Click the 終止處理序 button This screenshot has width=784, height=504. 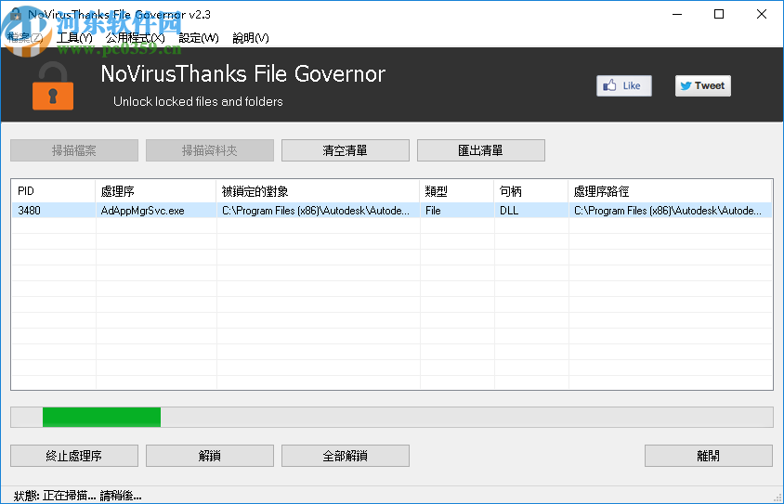[x=74, y=456]
